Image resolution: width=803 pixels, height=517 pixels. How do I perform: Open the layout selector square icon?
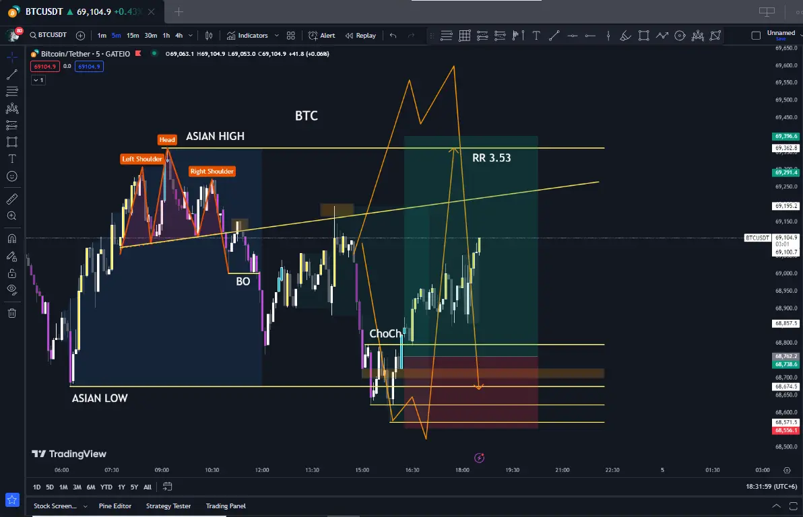click(x=756, y=35)
